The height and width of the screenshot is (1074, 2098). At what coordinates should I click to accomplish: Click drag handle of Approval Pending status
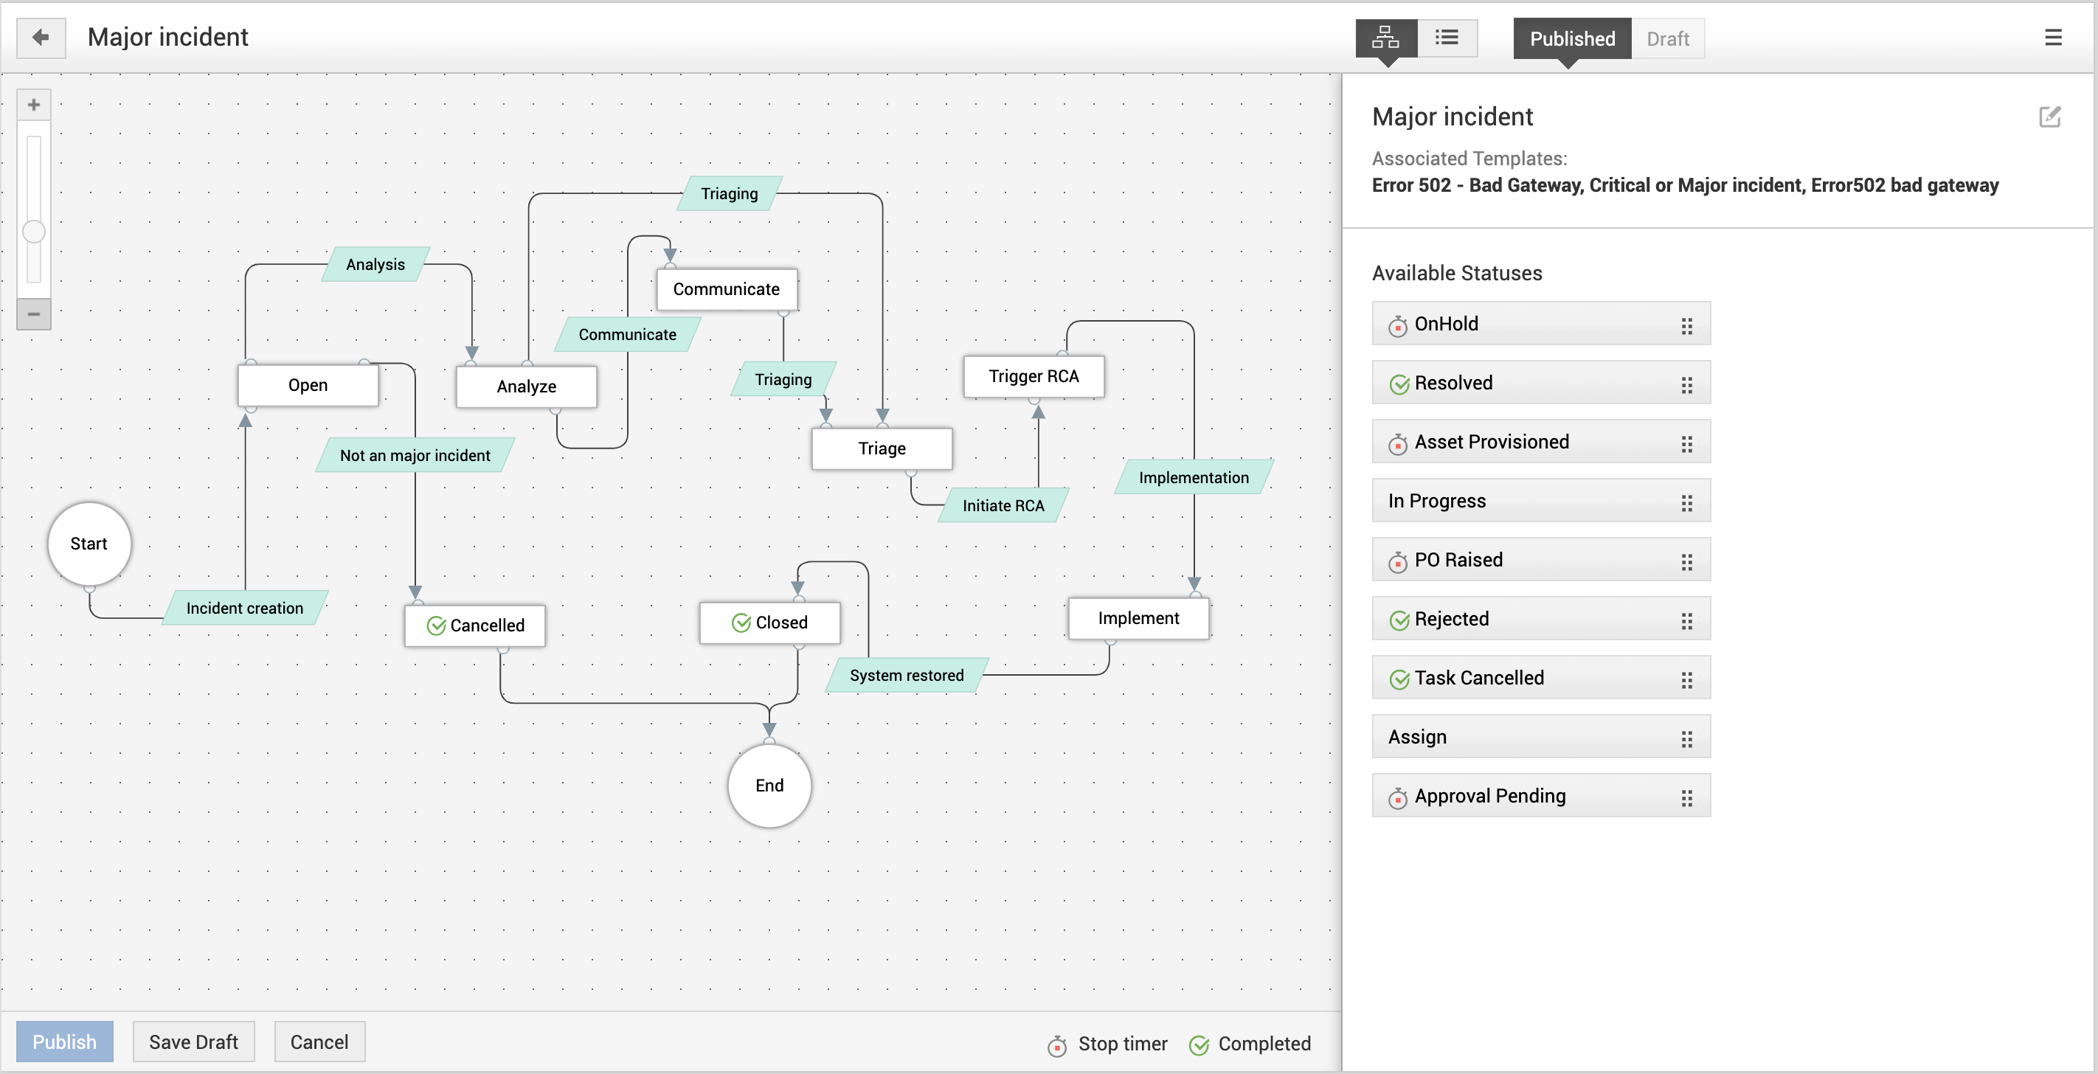point(1686,798)
